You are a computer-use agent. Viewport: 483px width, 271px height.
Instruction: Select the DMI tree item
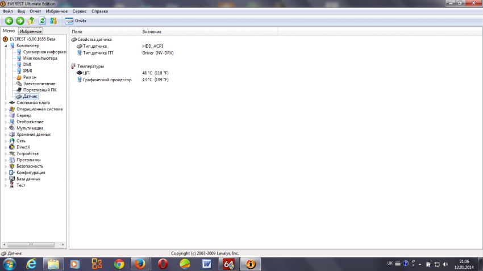pos(27,64)
